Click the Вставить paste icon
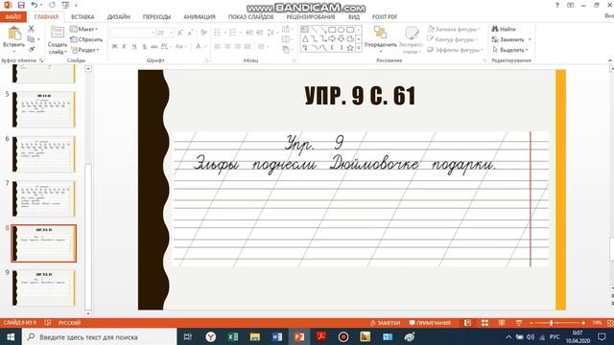 (x=14, y=34)
